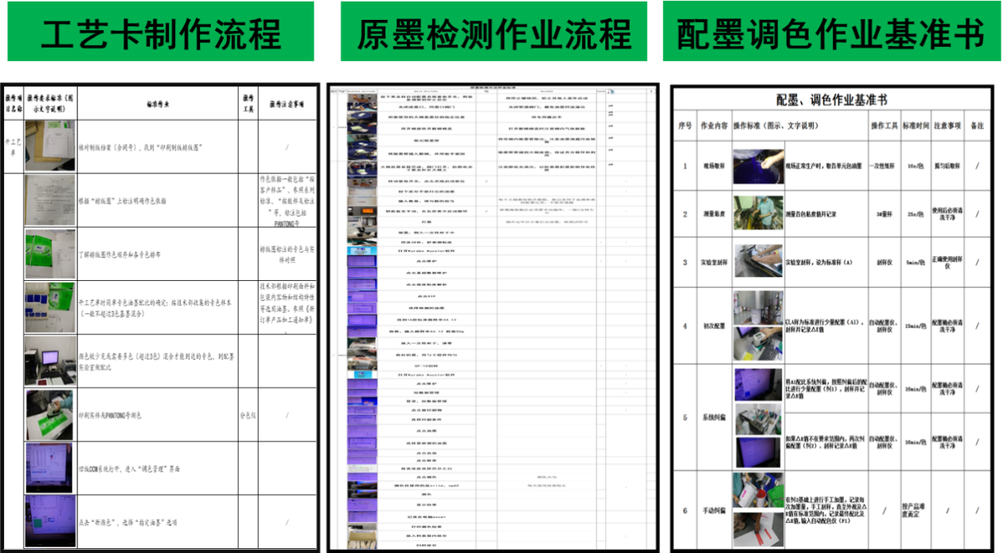Select the 初次配墨 row label

point(713,325)
